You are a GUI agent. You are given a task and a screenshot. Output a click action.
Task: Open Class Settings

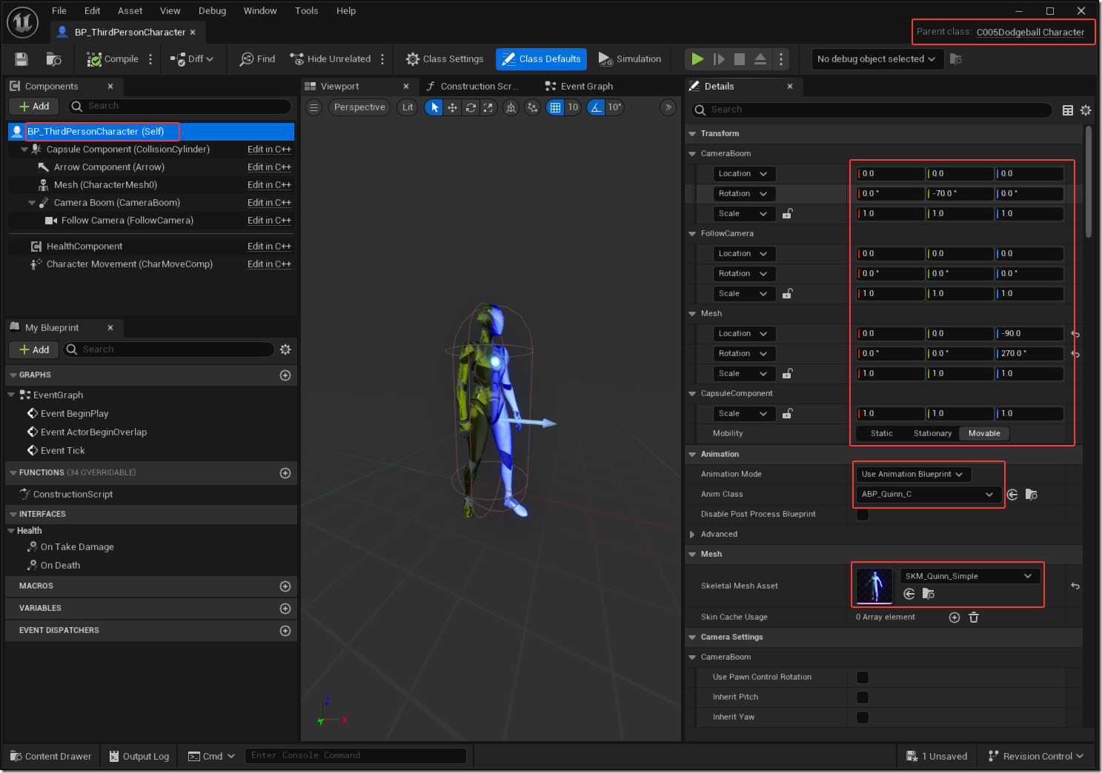click(445, 59)
